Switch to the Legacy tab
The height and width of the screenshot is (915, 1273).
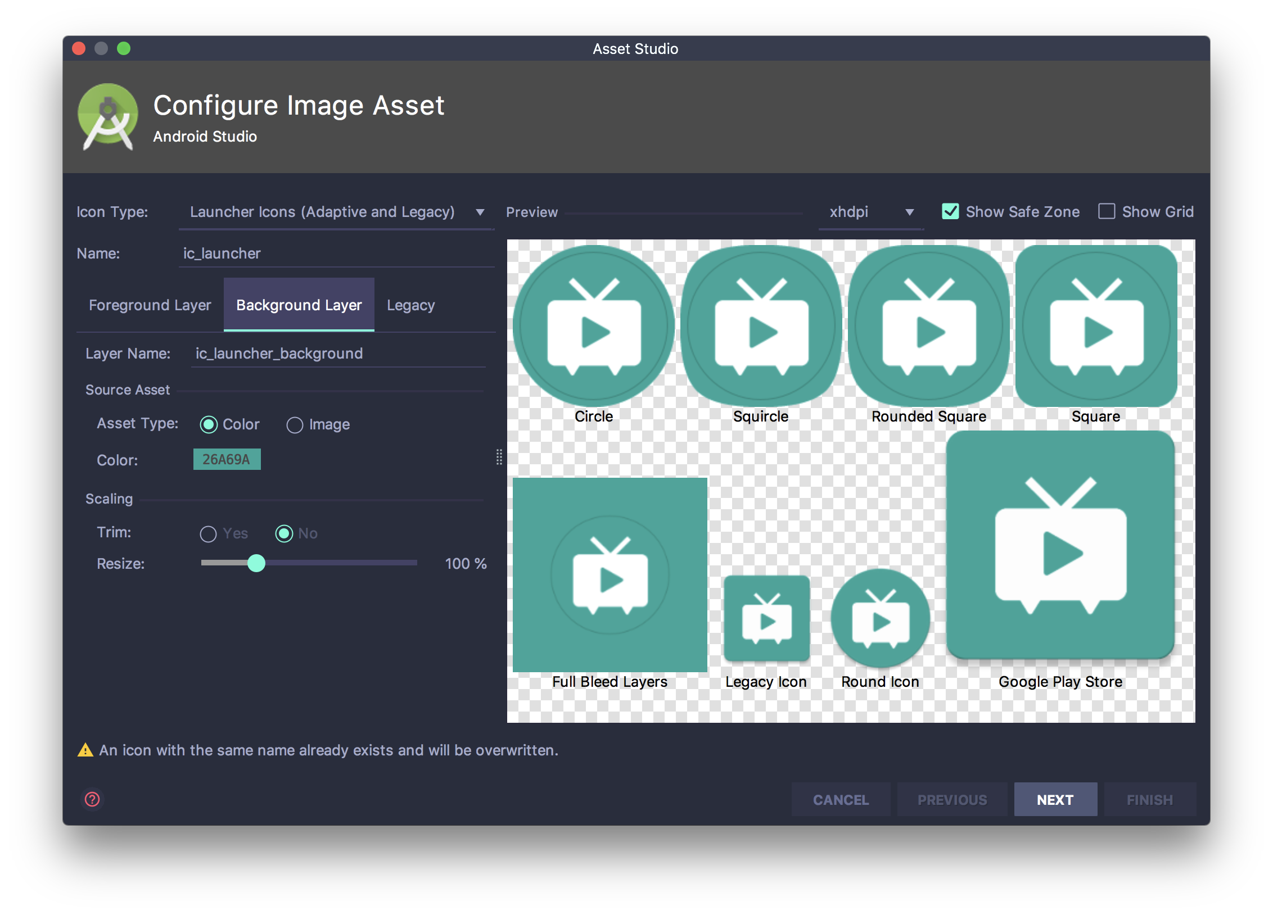(x=410, y=305)
